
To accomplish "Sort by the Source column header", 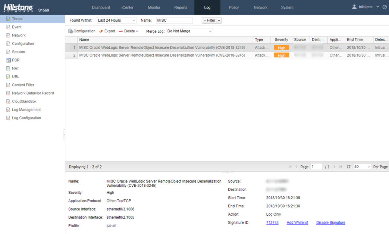I will (x=301, y=39).
